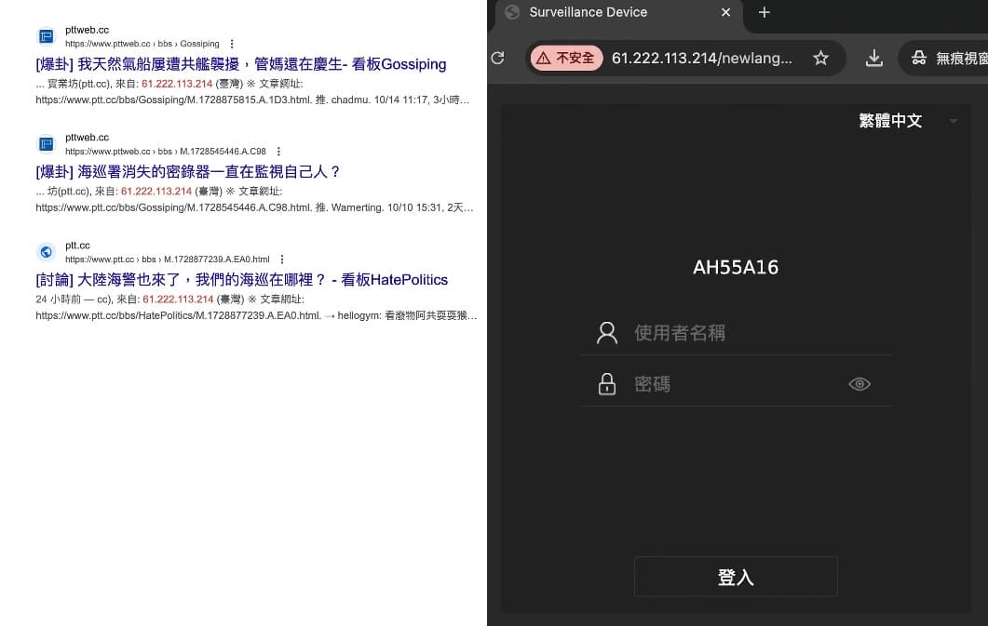Open more options for the M.1728545446 pttweb.cc result
The width and height of the screenshot is (988, 626).
(278, 152)
